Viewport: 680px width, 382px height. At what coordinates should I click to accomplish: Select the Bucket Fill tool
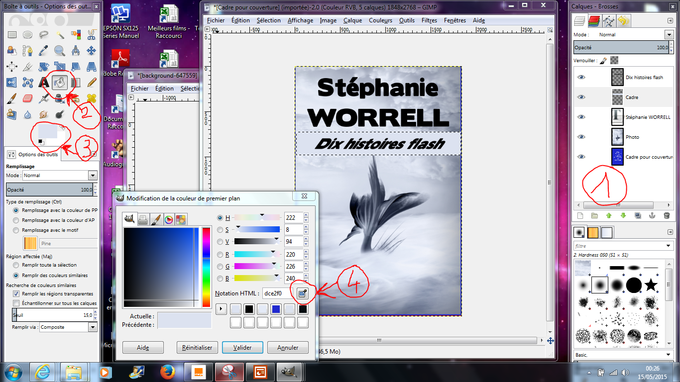(x=60, y=83)
